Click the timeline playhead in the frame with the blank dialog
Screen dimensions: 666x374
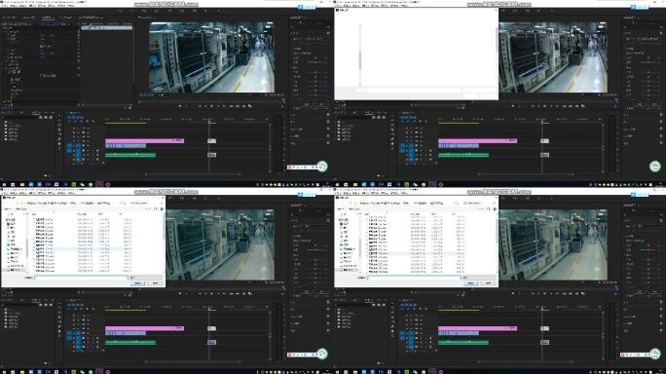click(x=542, y=123)
